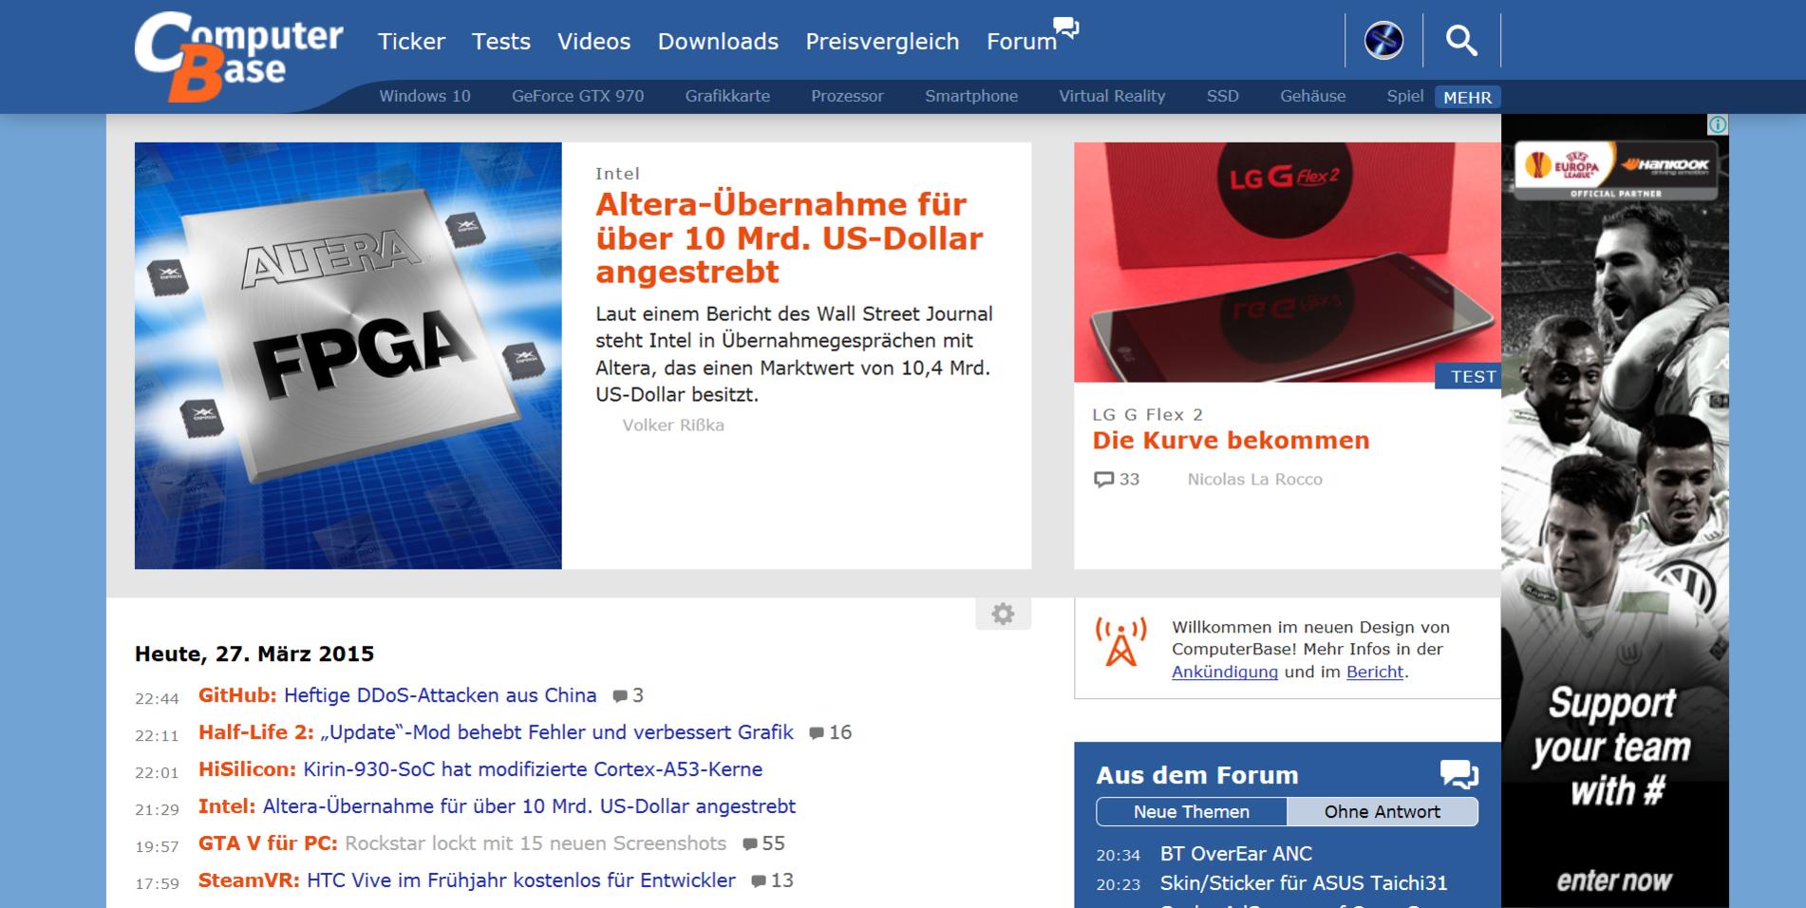This screenshot has height=908, width=1806.
Task: Open GitHub DDoS-Attacken news item
Action: tap(397, 695)
